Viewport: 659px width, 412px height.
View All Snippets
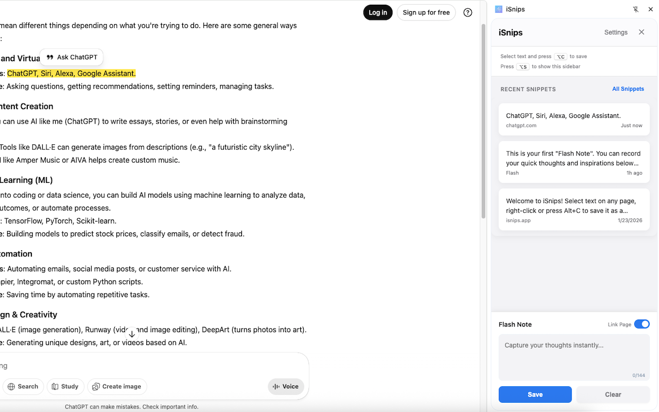tap(628, 89)
